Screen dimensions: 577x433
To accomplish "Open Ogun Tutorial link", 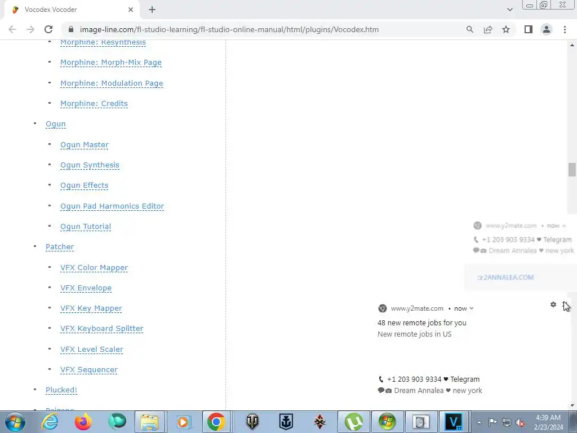I will tap(86, 227).
